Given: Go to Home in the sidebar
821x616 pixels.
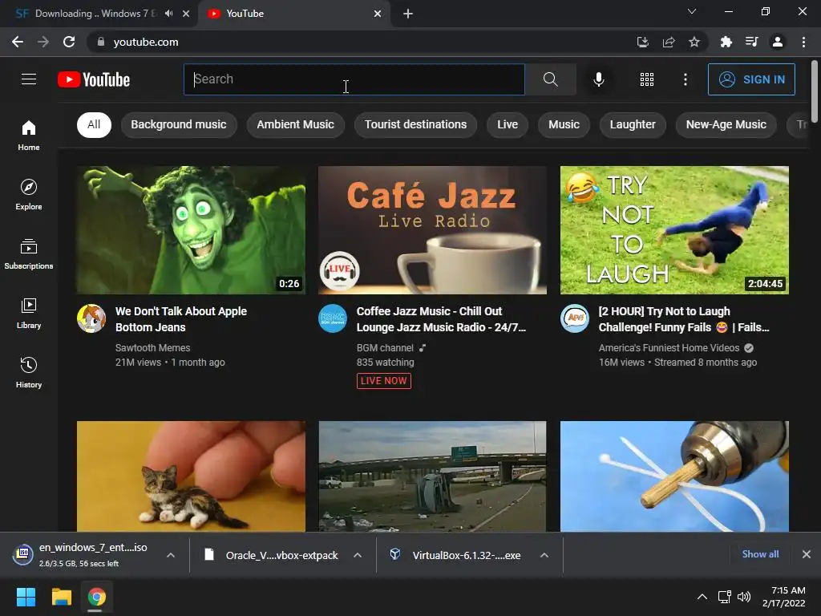Looking at the screenshot, I should pyautogui.click(x=29, y=135).
